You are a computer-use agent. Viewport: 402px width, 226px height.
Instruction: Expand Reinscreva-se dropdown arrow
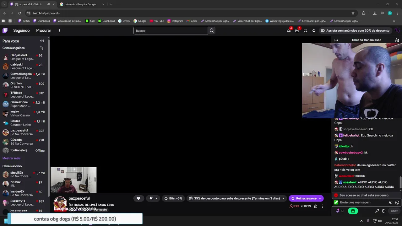[320, 198]
